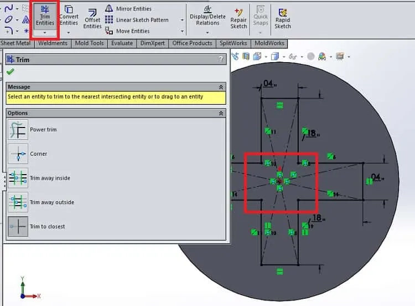
Task: Collapse the Options section chevron
Action: tap(221, 113)
